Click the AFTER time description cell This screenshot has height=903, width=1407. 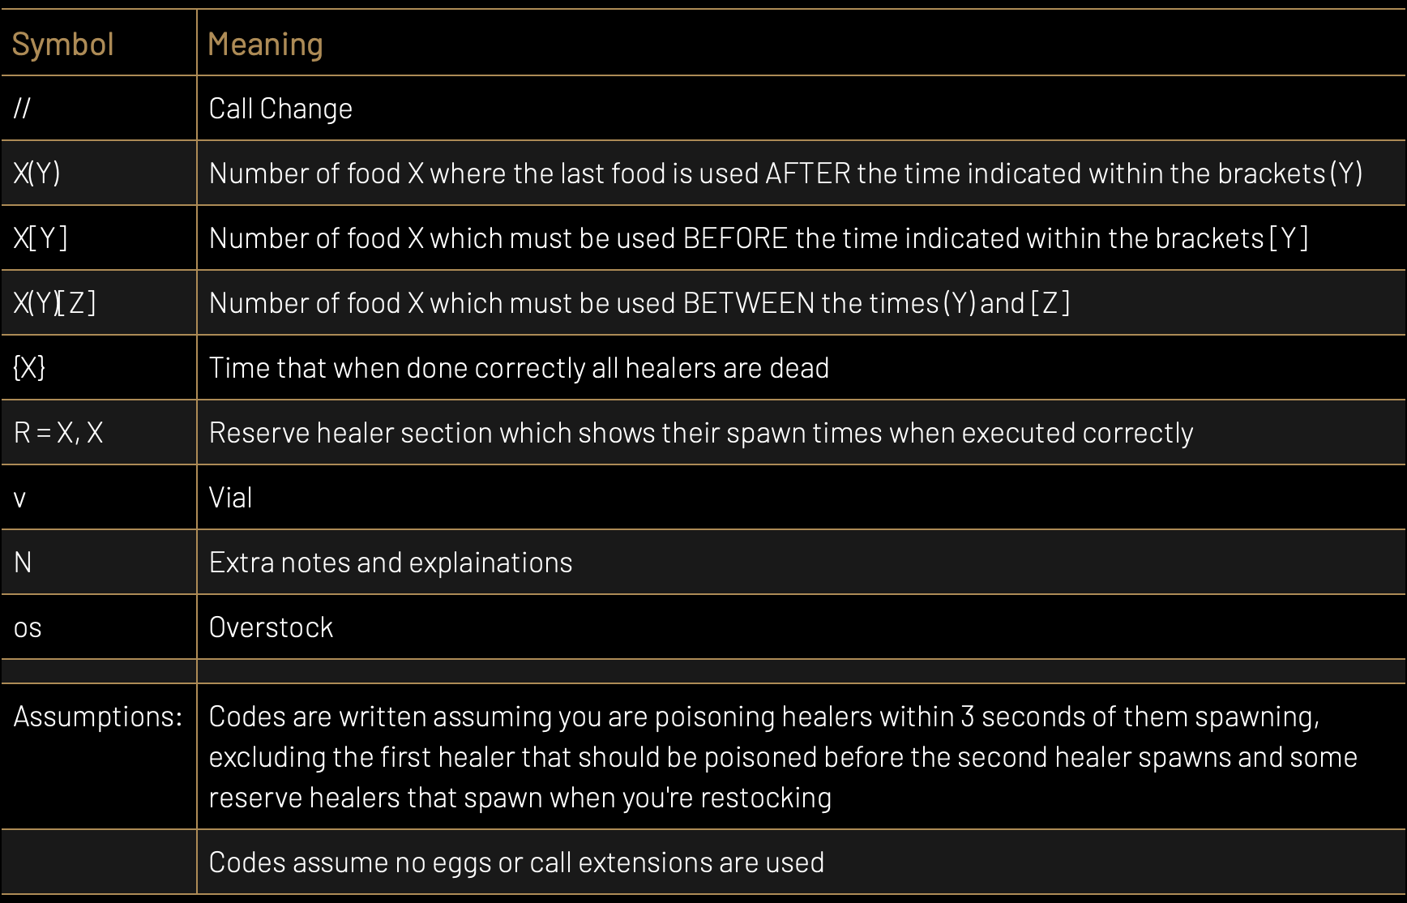click(x=785, y=173)
